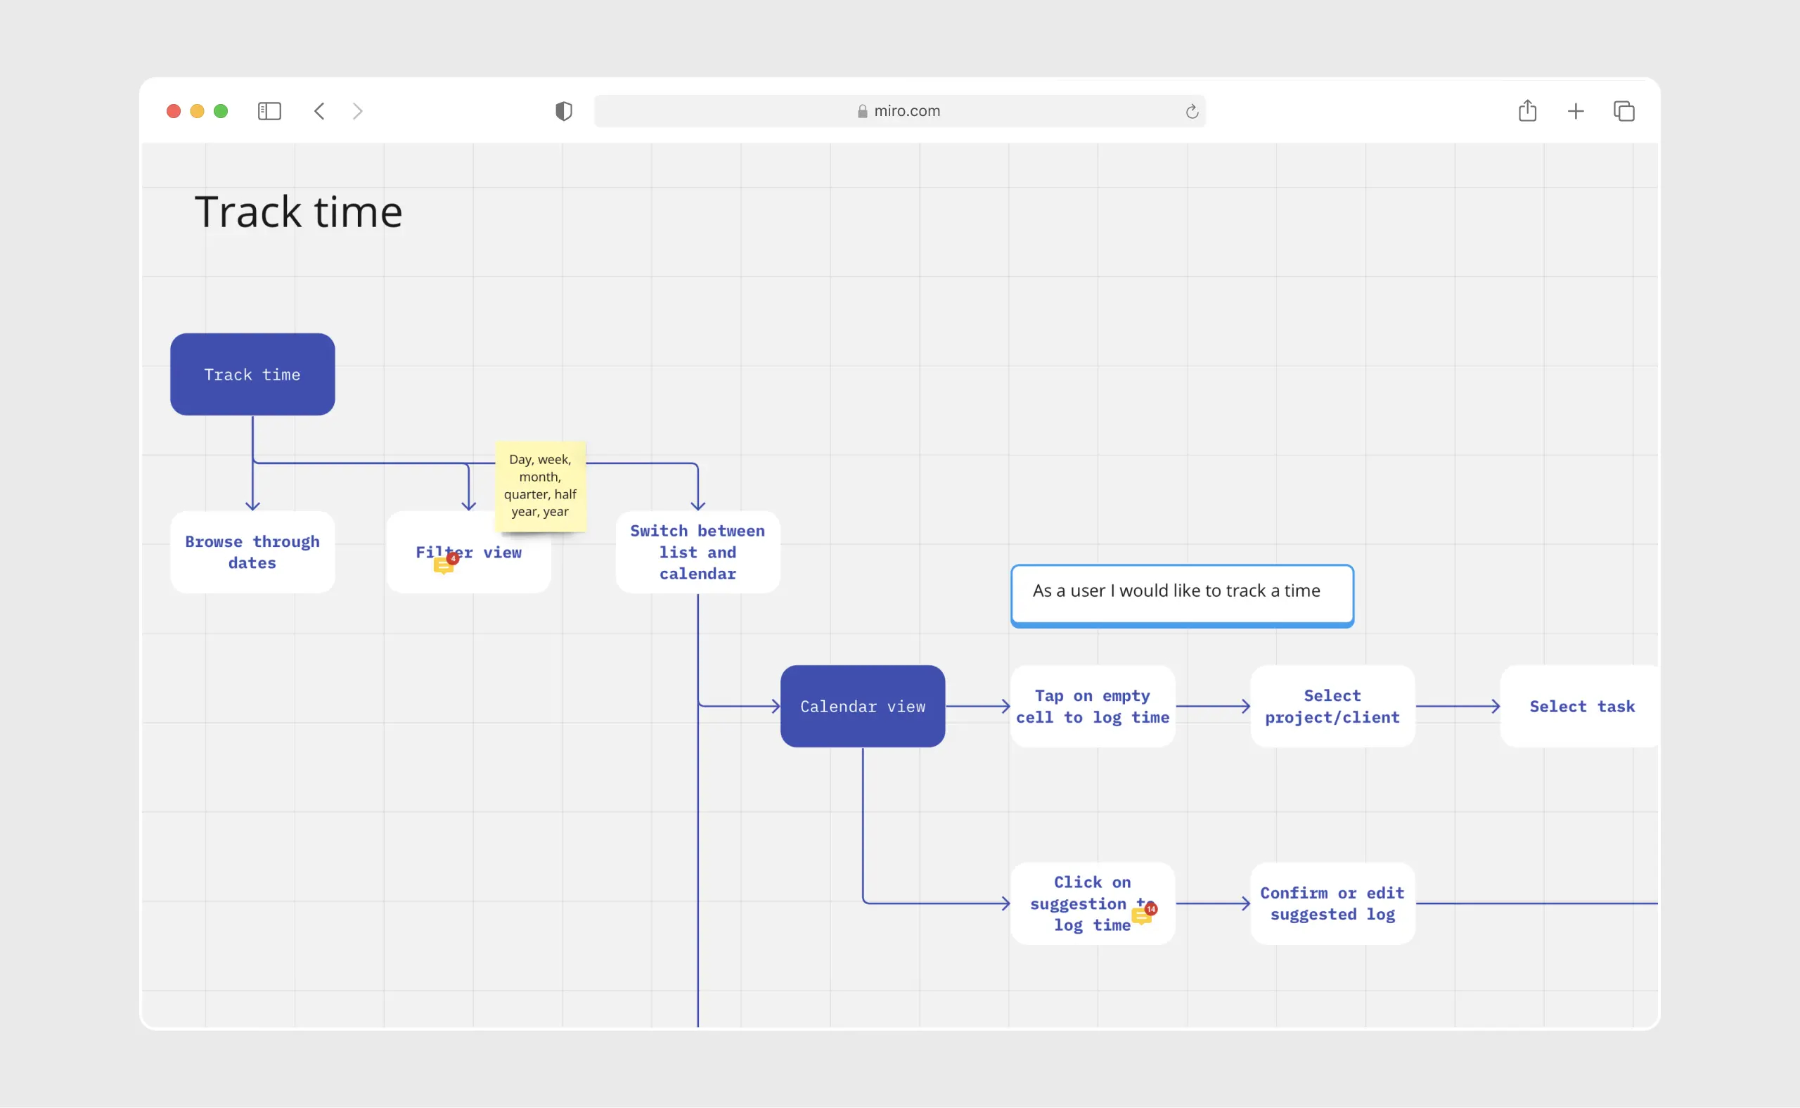Open a new tab with plus icon

pos(1576,111)
